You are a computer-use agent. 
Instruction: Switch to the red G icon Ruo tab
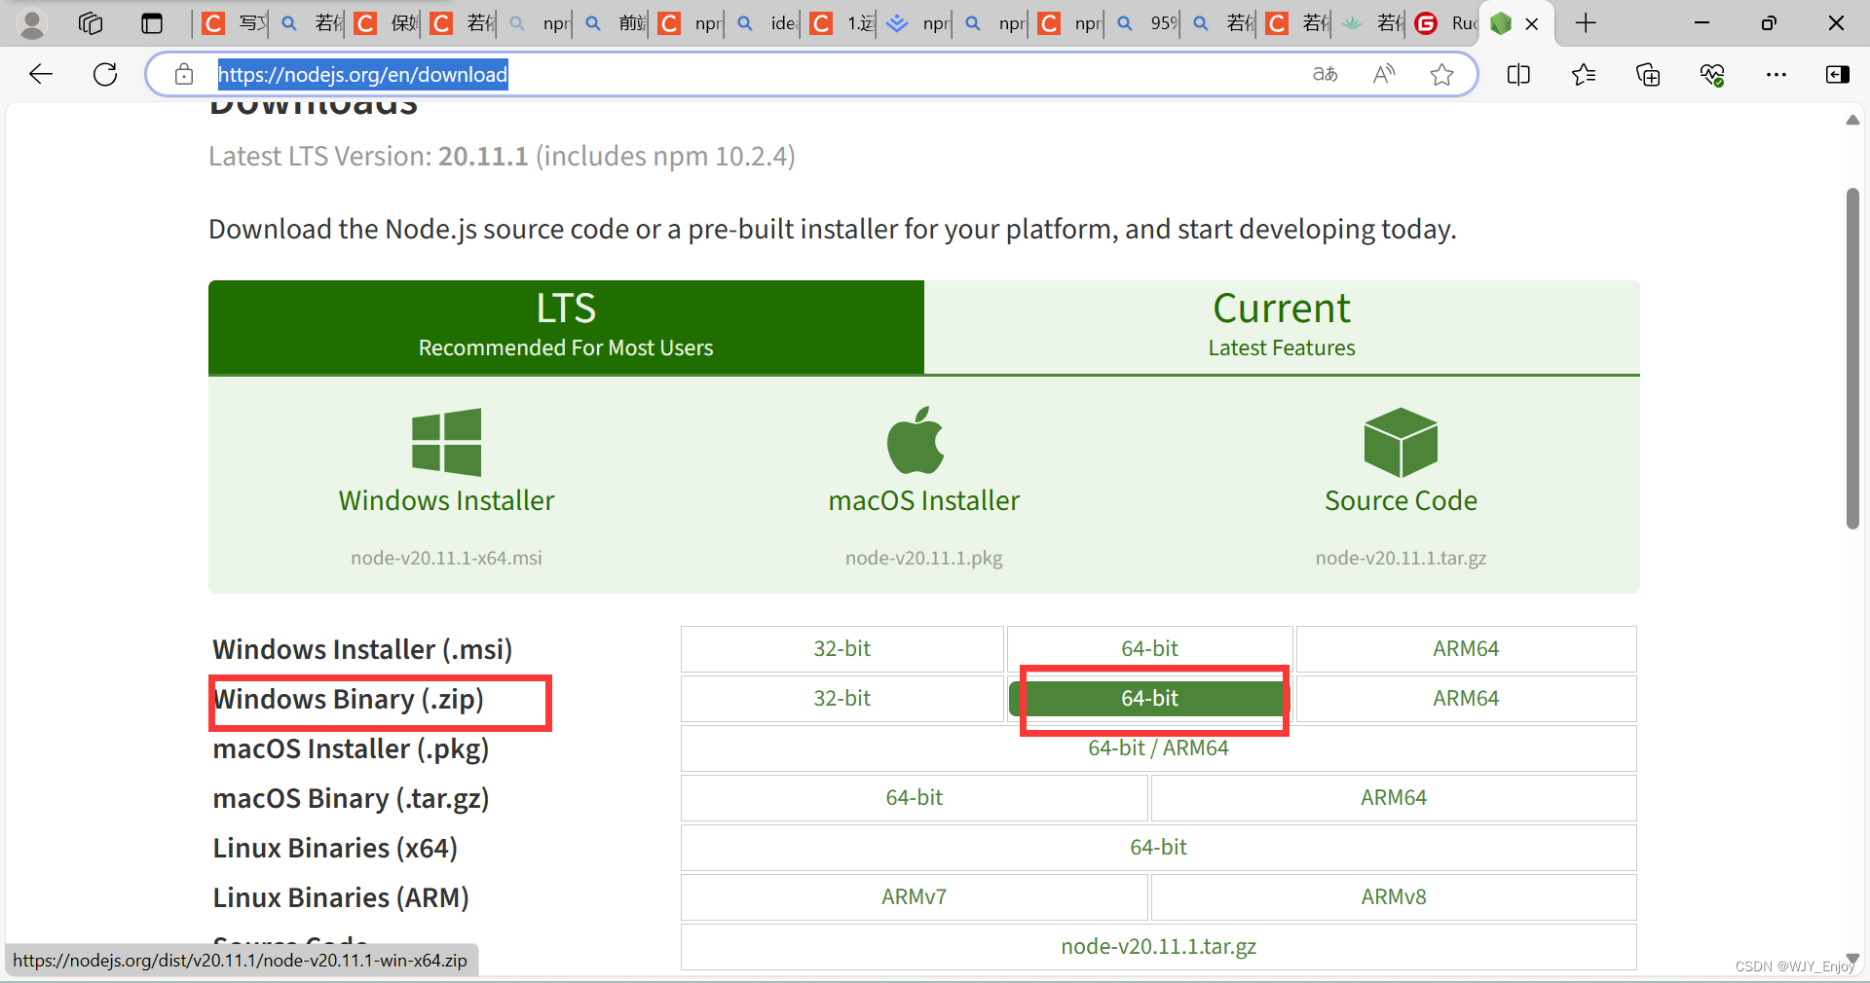(x=1444, y=23)
